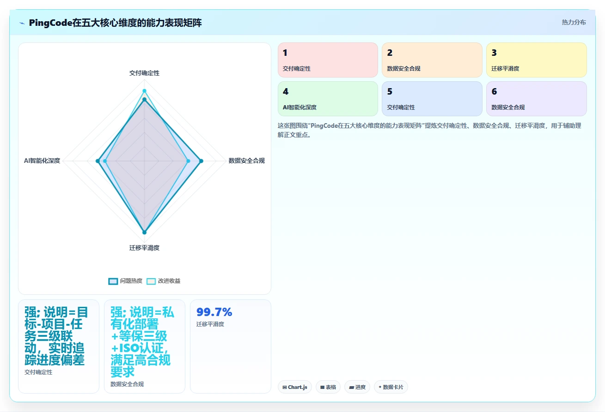The width and height of the screenshot is (605, 412).
Task: Click the Chart.js chip
Action: [295, 387]
